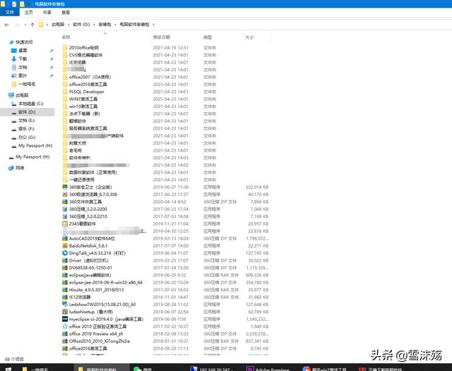The width and height of the screenshot is (452, 371).
Task: Expand chevron after 安装包 in address bar
Action: pyautogui.click(x=115, y=25)
